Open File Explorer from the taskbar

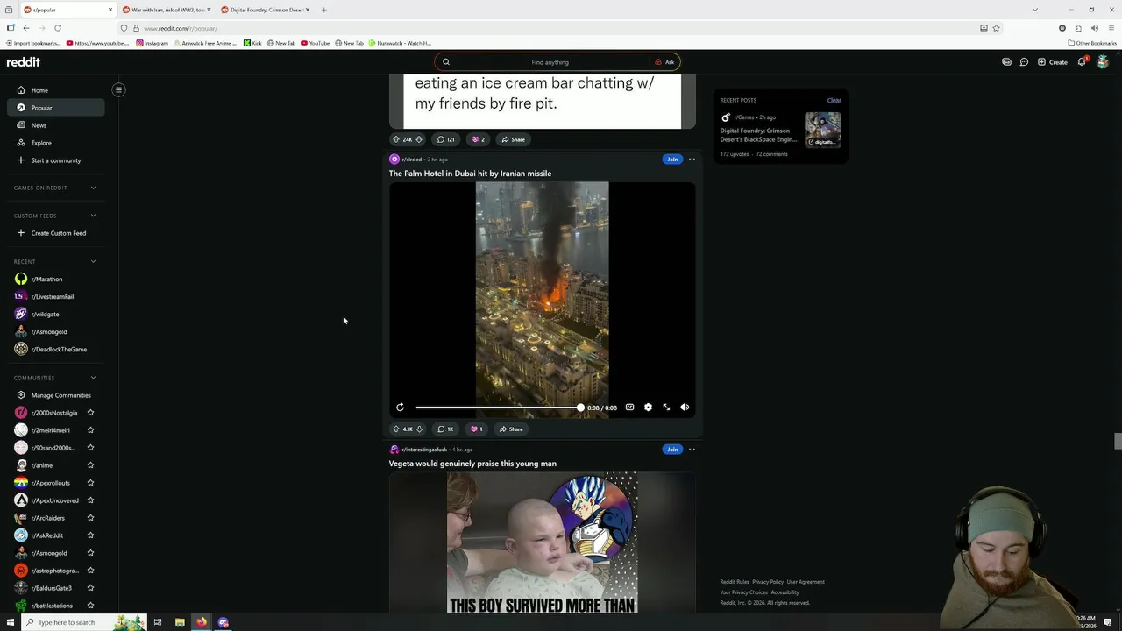click(180, 622)
